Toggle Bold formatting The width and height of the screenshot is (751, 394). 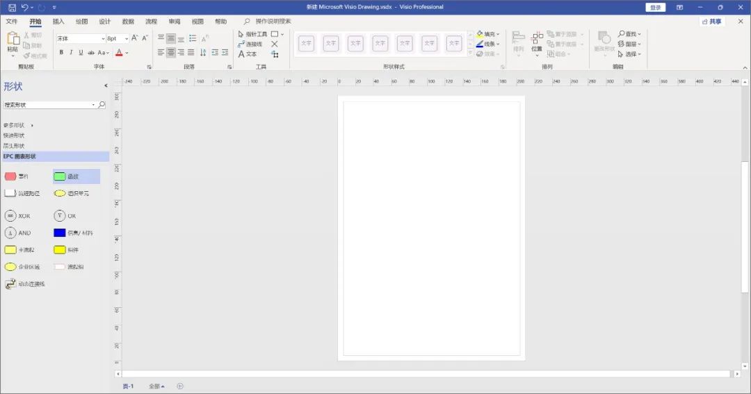pyautogui.click(x=61, y=53)
